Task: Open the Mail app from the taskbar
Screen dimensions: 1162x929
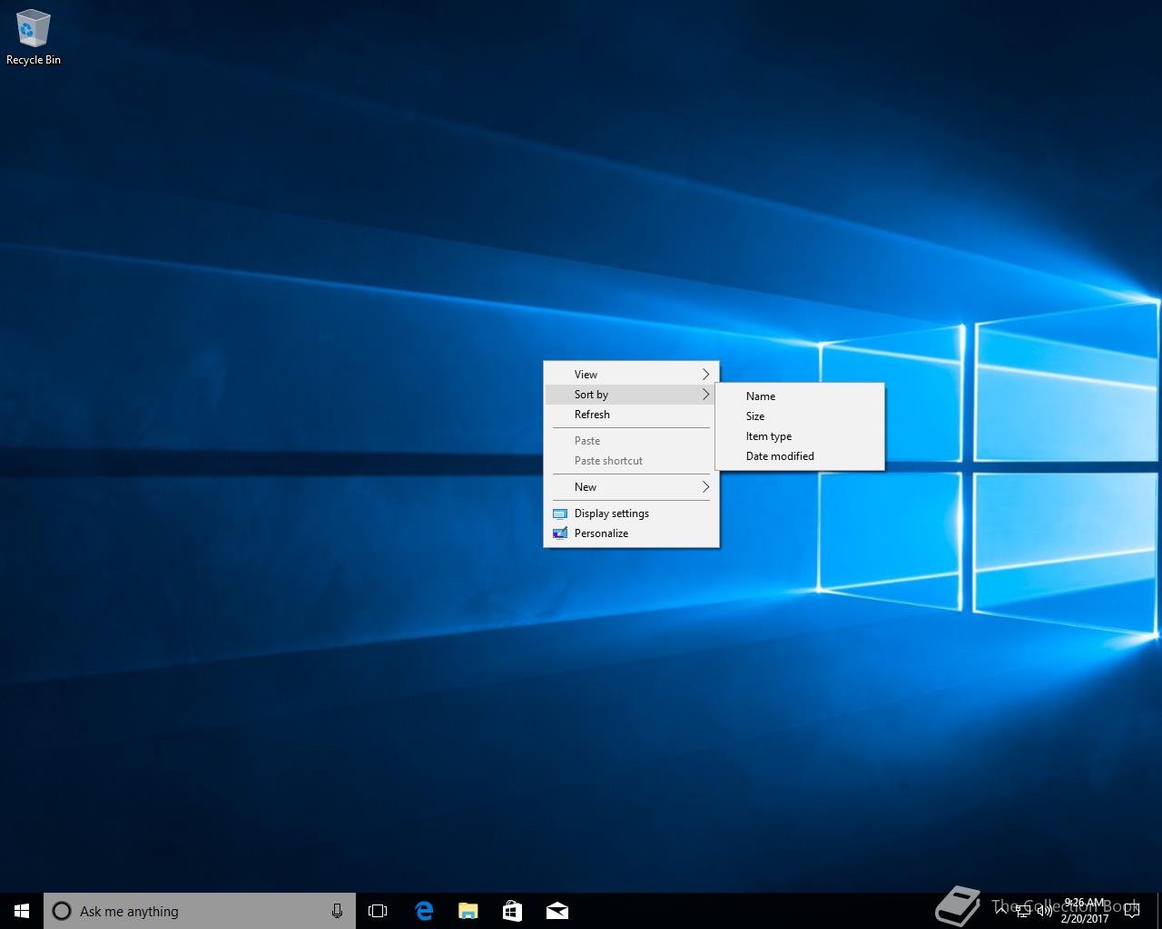Action: [556, 911]
